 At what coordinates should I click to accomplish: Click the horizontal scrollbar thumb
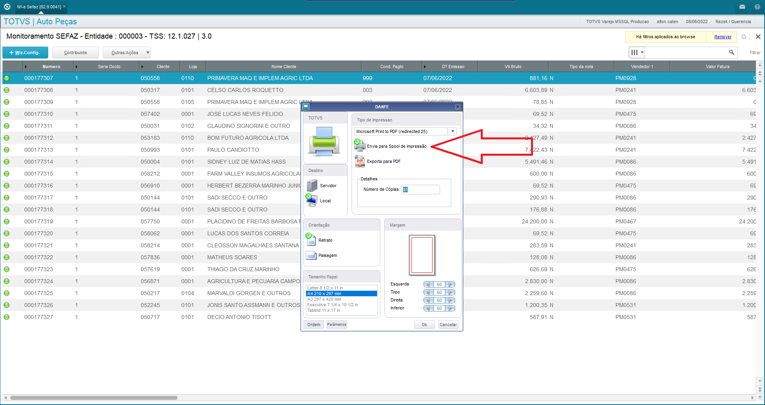point(94,398)
